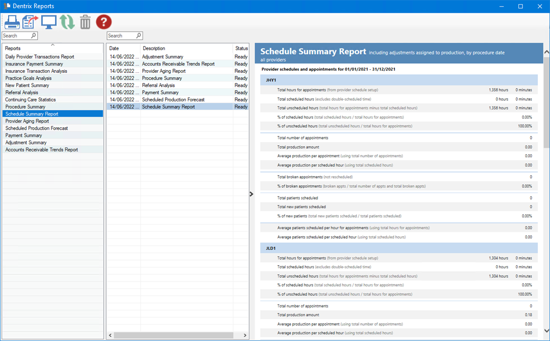Click the JHY1 provider section header
550x341 pixels.
coord(399,80)
